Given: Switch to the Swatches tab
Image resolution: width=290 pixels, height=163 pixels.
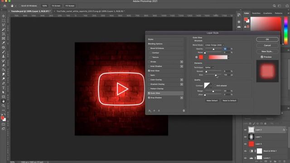Looking at the screenshot, I should point(256,13).
